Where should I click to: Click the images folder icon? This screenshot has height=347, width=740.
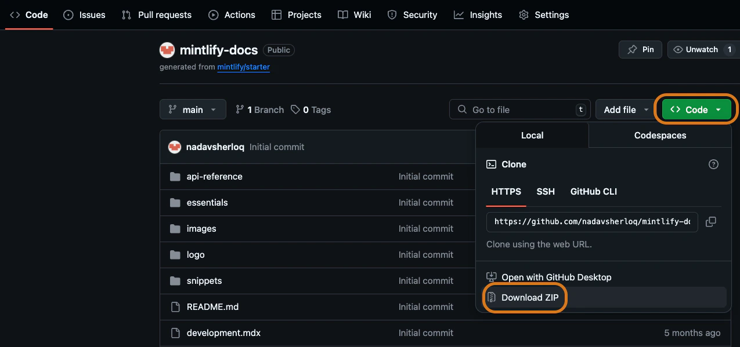(x=175, y=229)
